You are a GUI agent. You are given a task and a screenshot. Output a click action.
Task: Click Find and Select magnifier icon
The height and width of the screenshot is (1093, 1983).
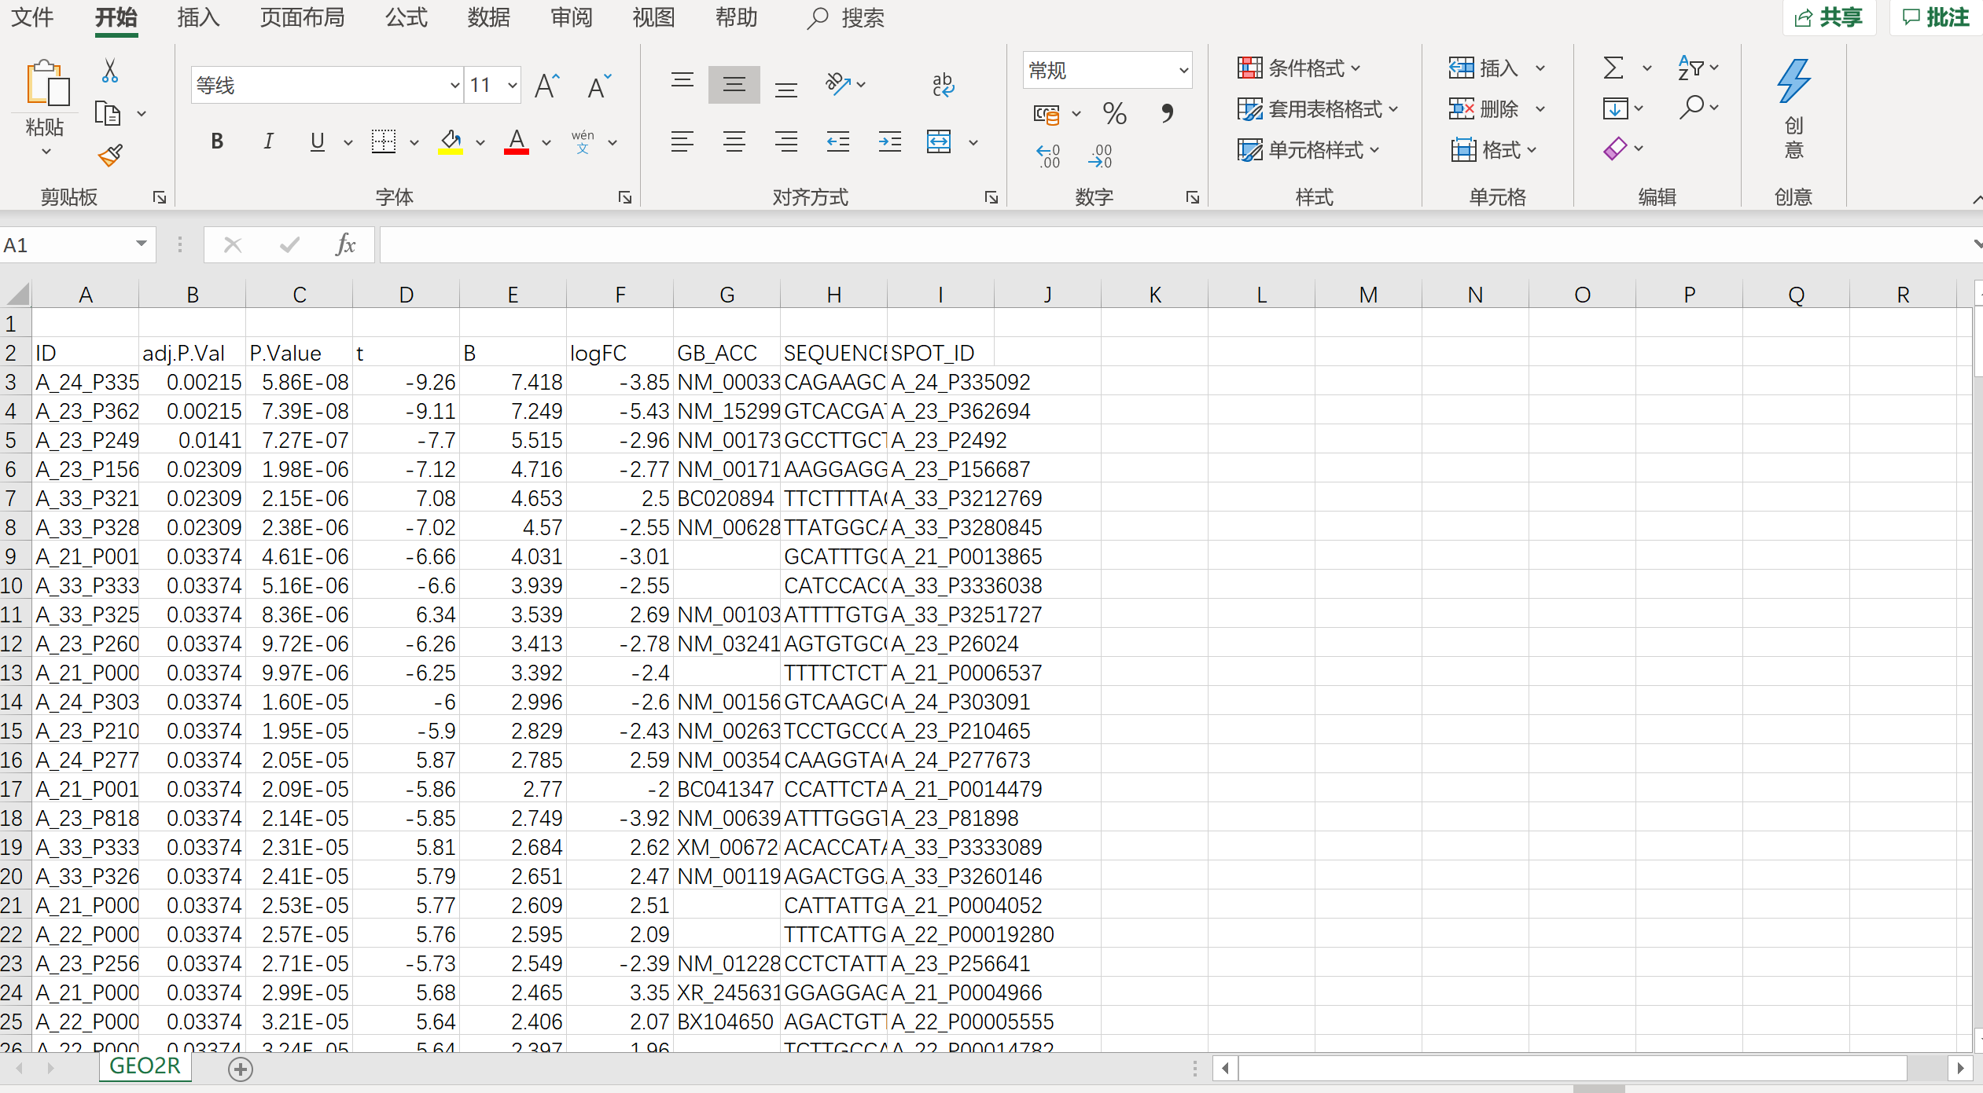coord(1691,107)
